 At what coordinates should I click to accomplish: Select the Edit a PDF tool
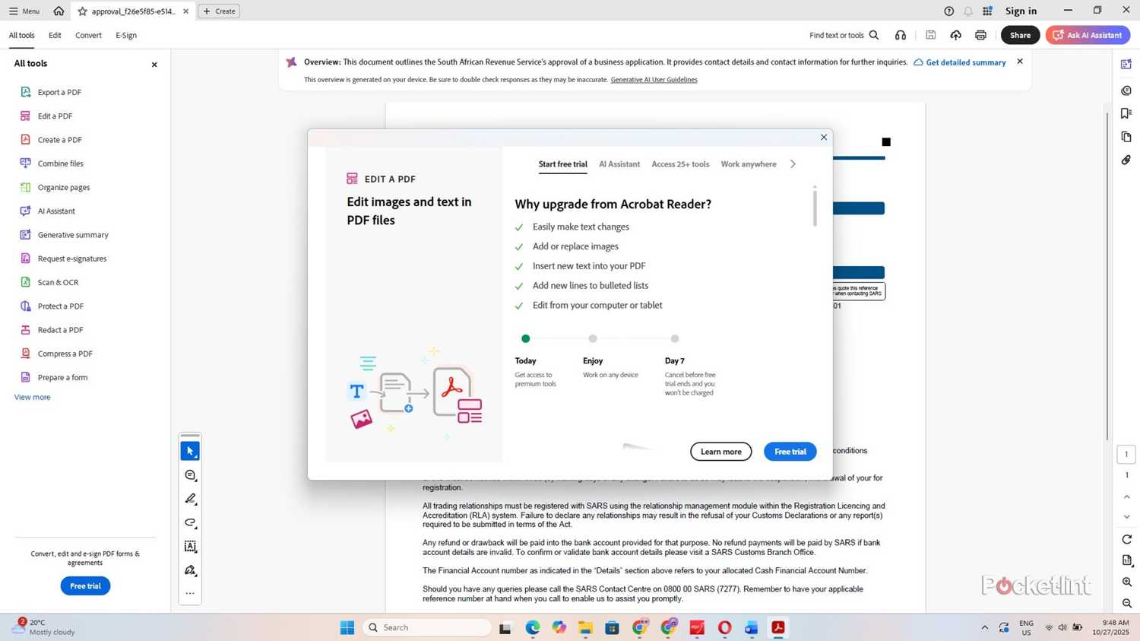pos(55,116)
